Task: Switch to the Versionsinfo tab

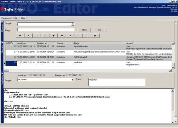Action: coord(6,18)
